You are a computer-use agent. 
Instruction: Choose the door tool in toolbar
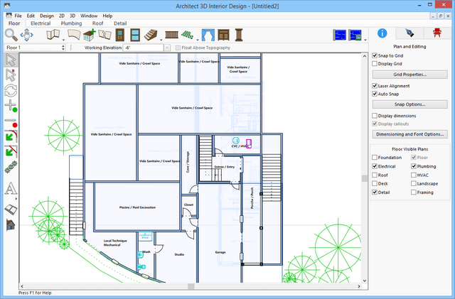119,35
